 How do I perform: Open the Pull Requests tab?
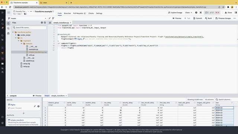coord(79,13)
